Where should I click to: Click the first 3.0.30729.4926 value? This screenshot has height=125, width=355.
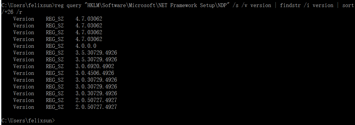coord(96,80)
